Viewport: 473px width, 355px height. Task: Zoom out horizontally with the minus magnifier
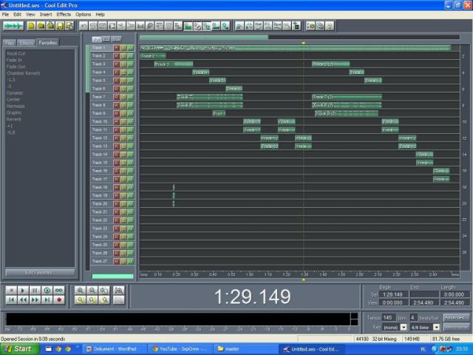(92, 290)
